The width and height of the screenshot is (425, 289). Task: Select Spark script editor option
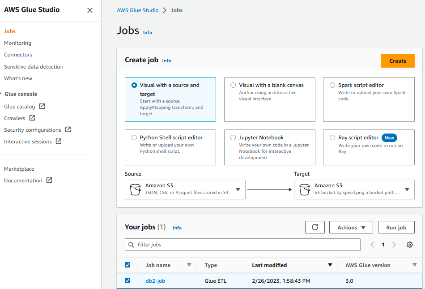click(x=332, y=85)
